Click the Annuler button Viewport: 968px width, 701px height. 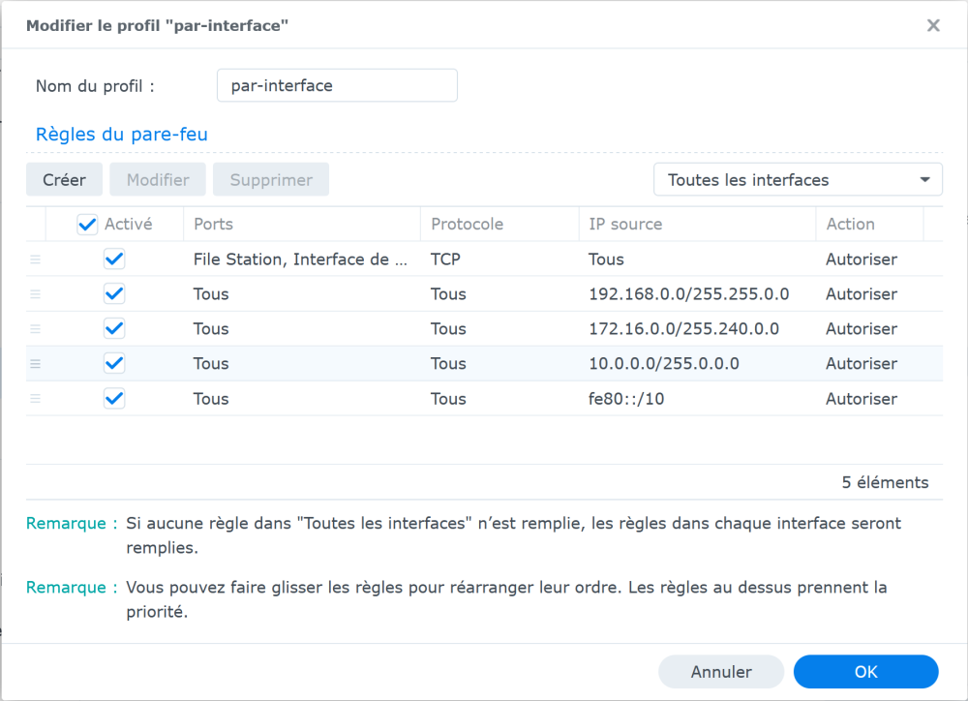click(x=721, y=672)
